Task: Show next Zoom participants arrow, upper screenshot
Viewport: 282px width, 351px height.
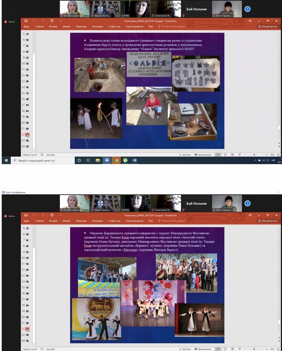Action: click(x=247, y=9)
